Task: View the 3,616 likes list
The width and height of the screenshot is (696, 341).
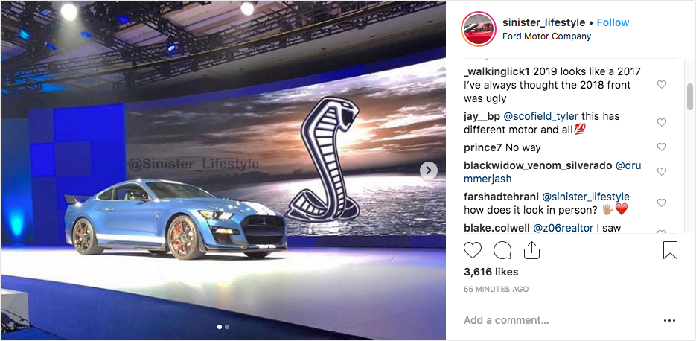Action: (491, 272)
